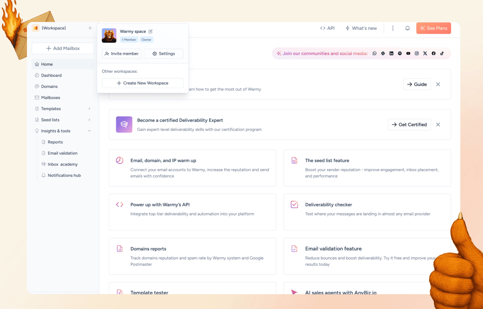Open the API link in top bar

[x=327, y=28]
